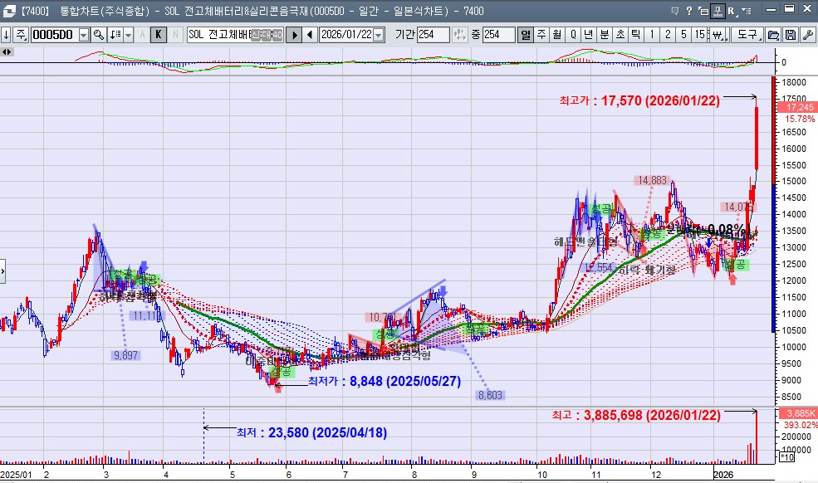
Task: Open the date 2026/01/22 dropdown arrow
Action: pos(379,35)
